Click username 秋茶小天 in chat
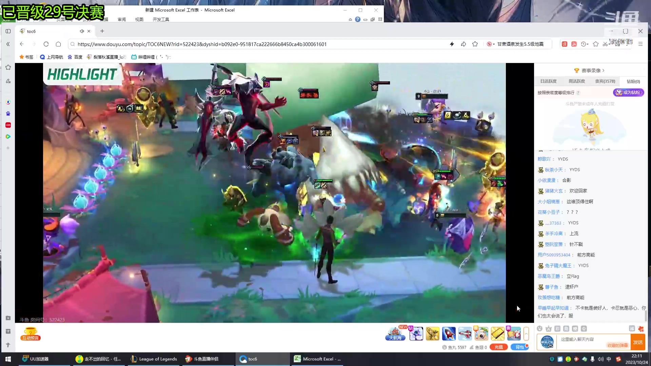The height and width of the screenshot is (366, 651). click(x=554, y=170)
